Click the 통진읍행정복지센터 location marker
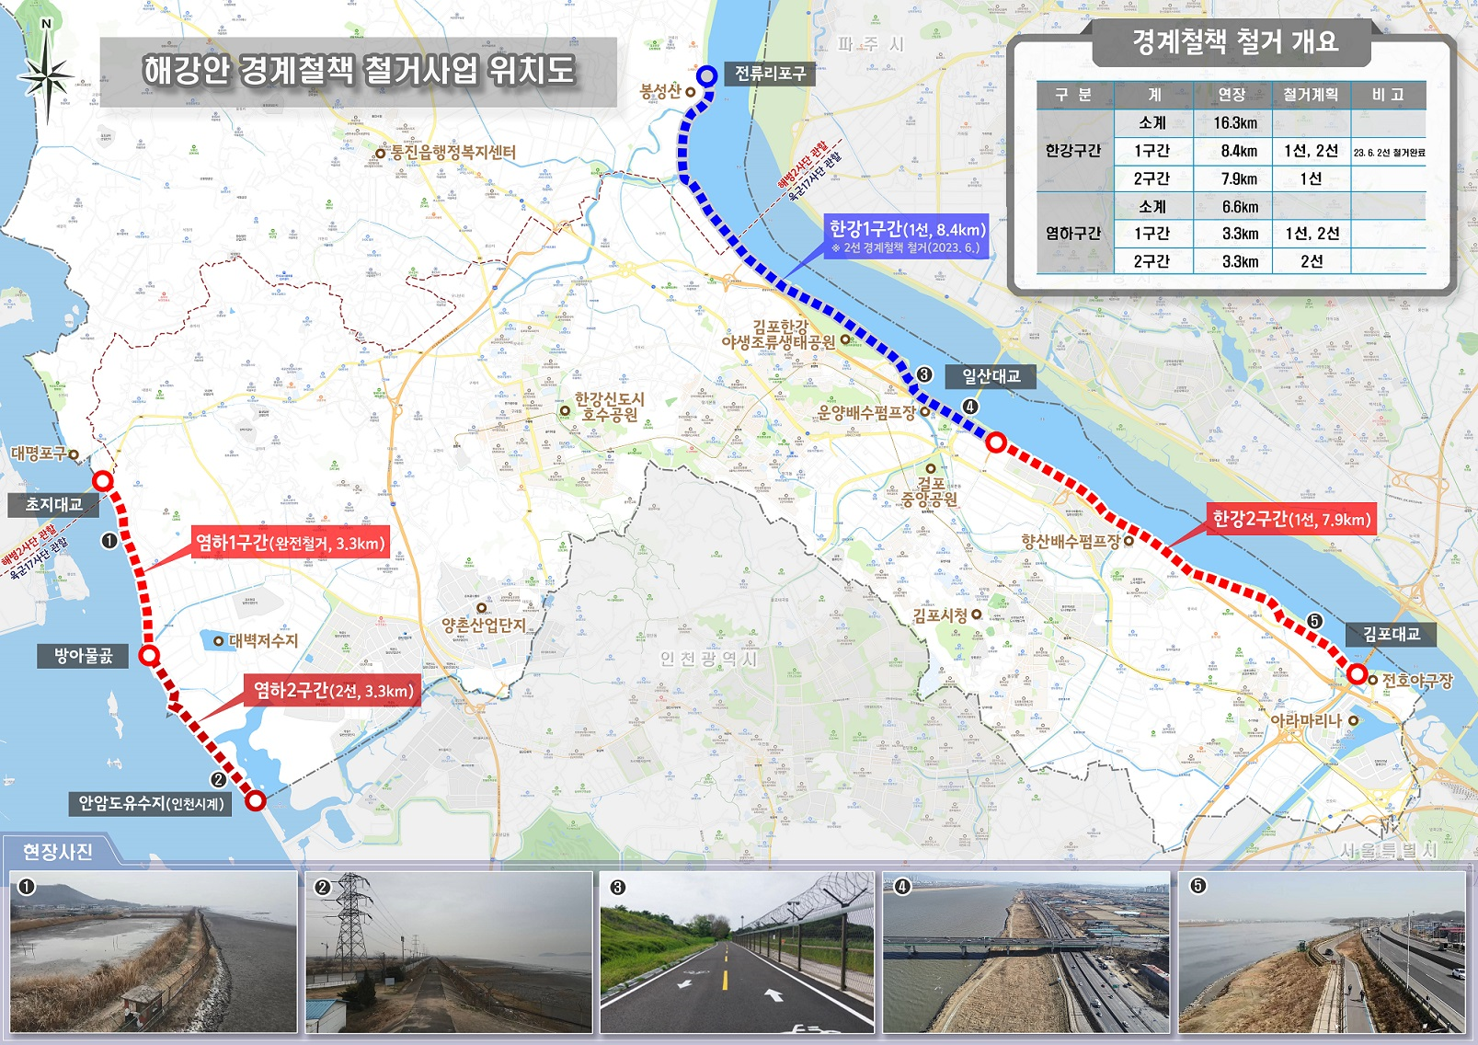Viewport: 1478px width, 1045px height. [x=380, y=153]
